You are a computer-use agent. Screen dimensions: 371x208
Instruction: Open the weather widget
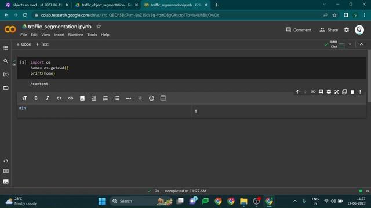click(x=21, y=201)
